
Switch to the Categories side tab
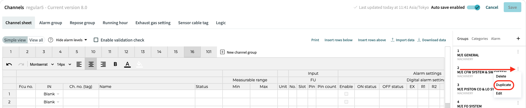click(x=480, y=39)
